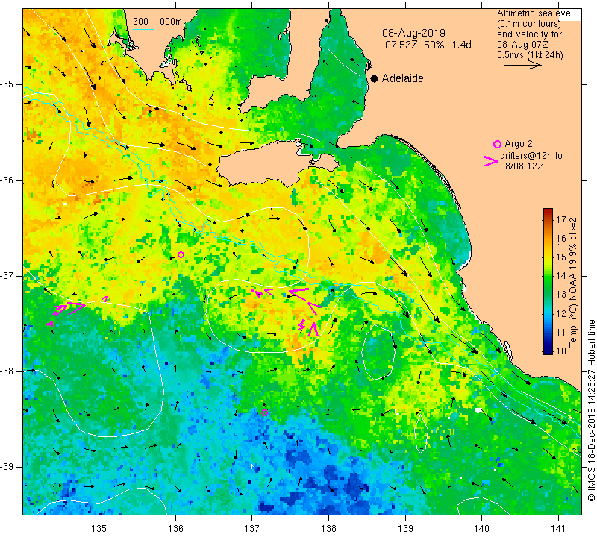Click the latitude label '-35'
This screenshot has height=537, width=597.
7,84
